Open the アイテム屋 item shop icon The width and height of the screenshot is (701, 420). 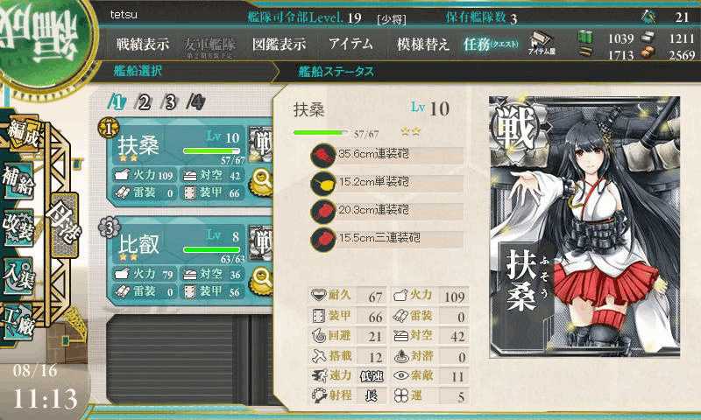542,44
